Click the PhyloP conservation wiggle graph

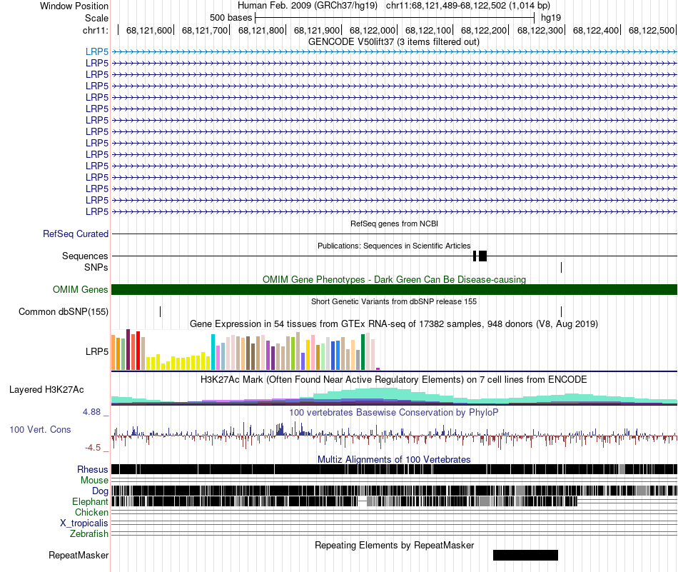tap(394, 436)
